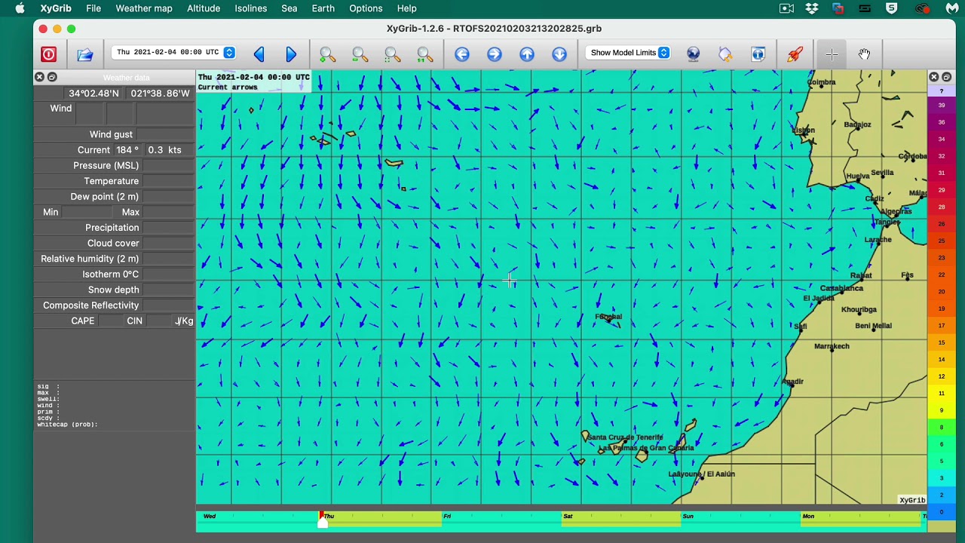Click the red current-time timeline cursor
The image size is (965, 543).
tap(322, 519)
